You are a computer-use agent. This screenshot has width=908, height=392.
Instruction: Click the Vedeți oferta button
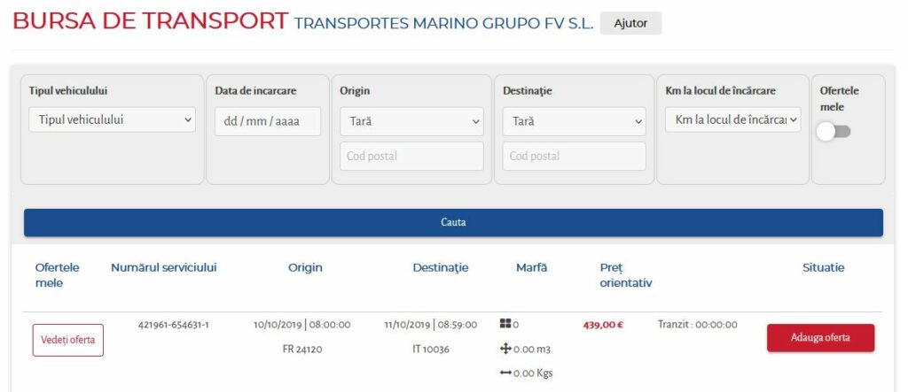tap(68, 340)
